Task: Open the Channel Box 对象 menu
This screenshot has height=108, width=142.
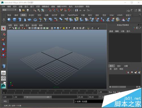Action: [x=122, y=31]
